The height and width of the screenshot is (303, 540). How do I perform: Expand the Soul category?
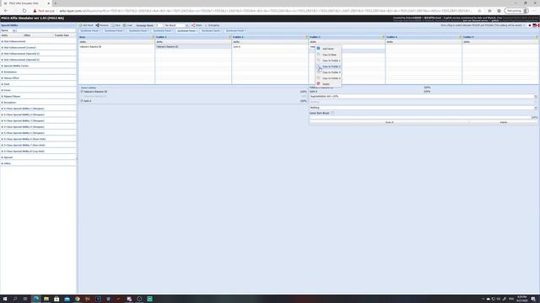[38, 84]
